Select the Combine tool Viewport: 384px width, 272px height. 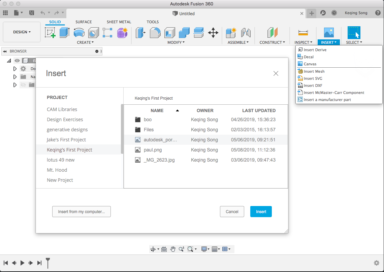[184, 33]
